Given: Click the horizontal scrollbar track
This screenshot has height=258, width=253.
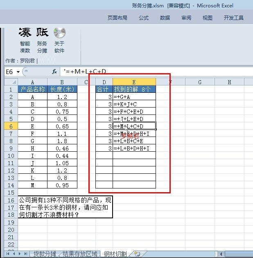Looking at the screenshot, I should 239,254.
